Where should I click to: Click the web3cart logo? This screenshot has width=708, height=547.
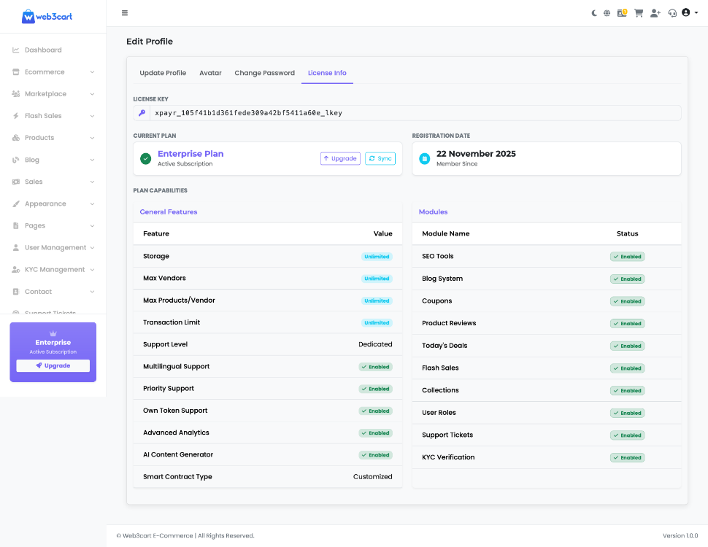[x=47, y=16]
